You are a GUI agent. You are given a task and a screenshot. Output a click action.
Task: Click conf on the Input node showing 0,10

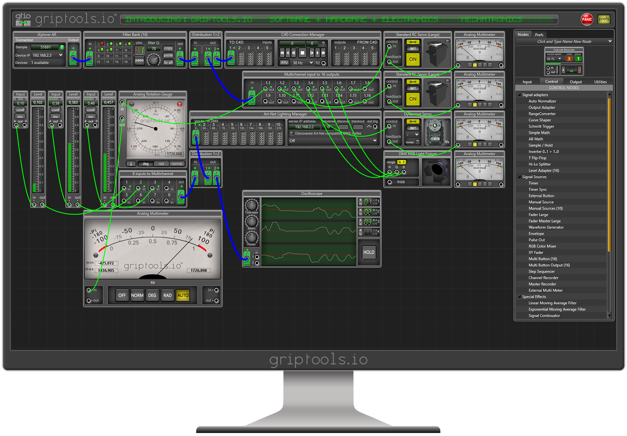[20, 110]
